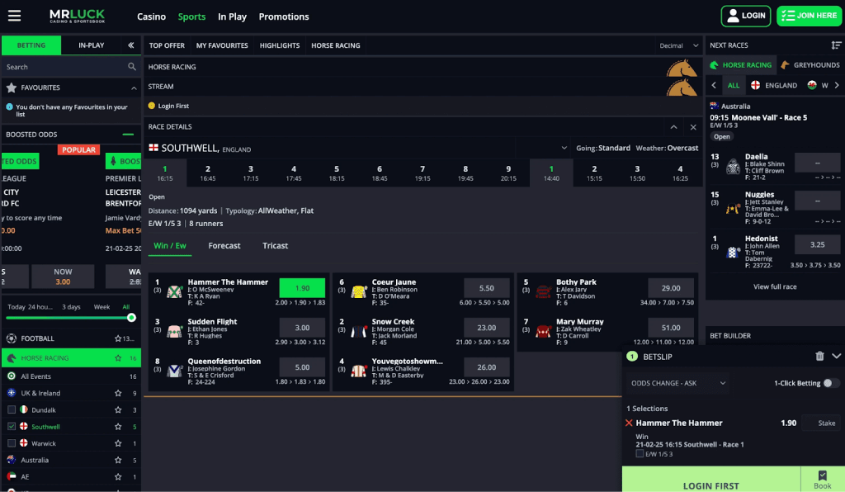Select odds 5.50 for Coeur Jaune

(487, 288)
